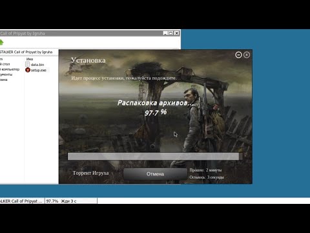Click the Прошло 2 минуты text

pyautogui.click(x=205, y=170)
